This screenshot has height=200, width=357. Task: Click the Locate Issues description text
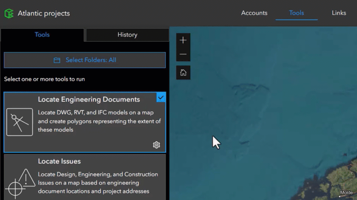pyautogui.click(x=98, y=183)
